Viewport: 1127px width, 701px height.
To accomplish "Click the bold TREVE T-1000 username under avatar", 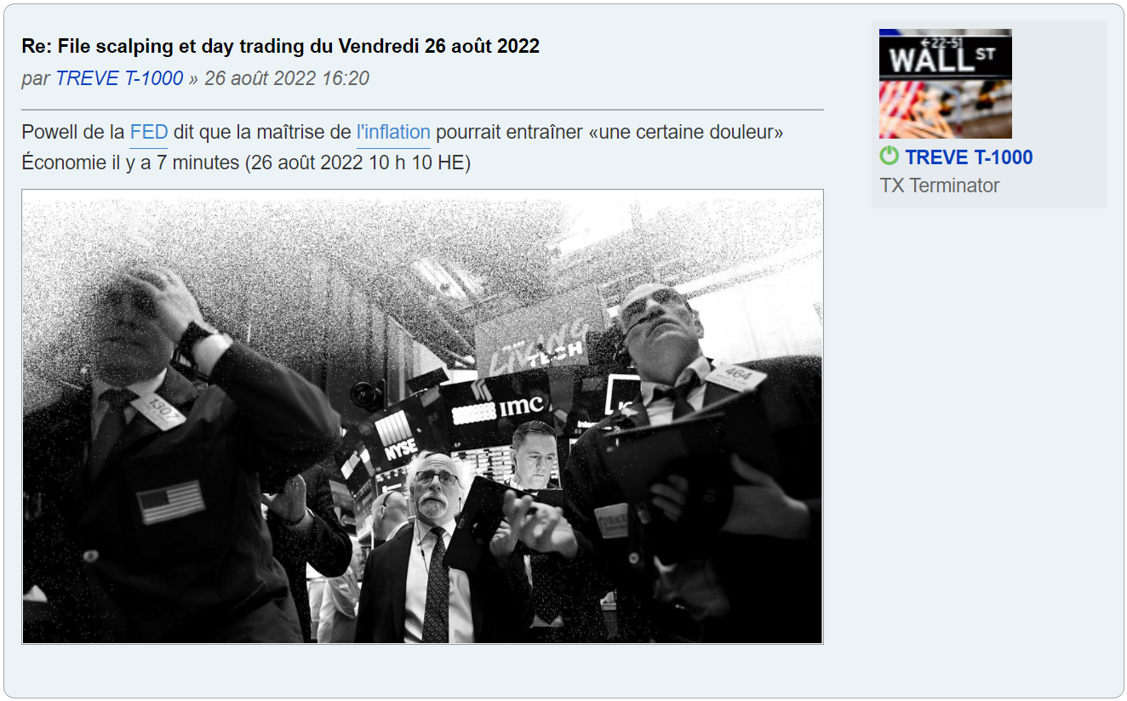I will [x=969, y=157].
